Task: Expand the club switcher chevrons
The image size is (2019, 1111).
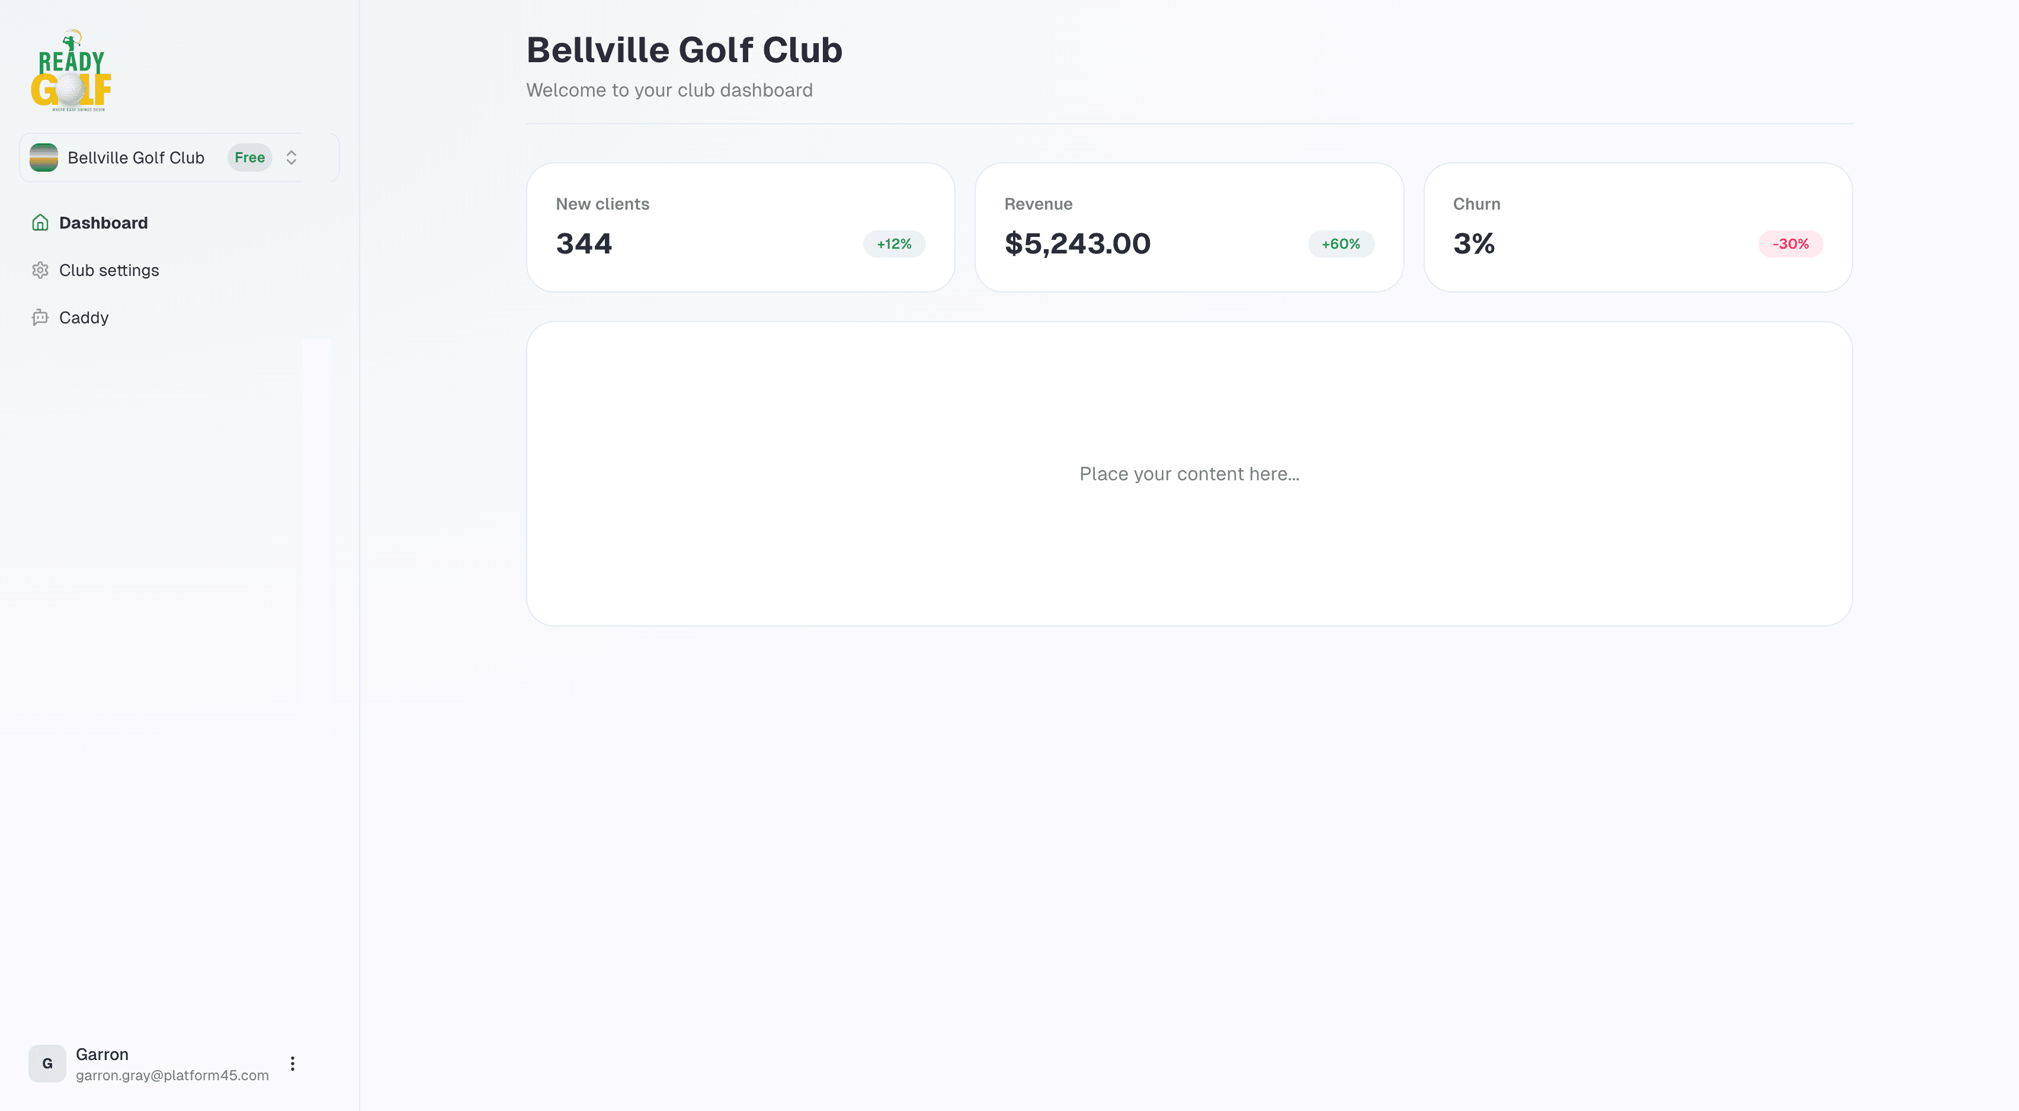Action: tap(291, 158)
